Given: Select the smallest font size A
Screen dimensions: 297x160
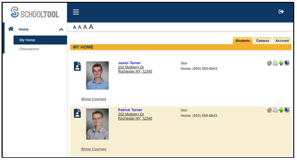Looking at the screenshot, I should [75, 28].
